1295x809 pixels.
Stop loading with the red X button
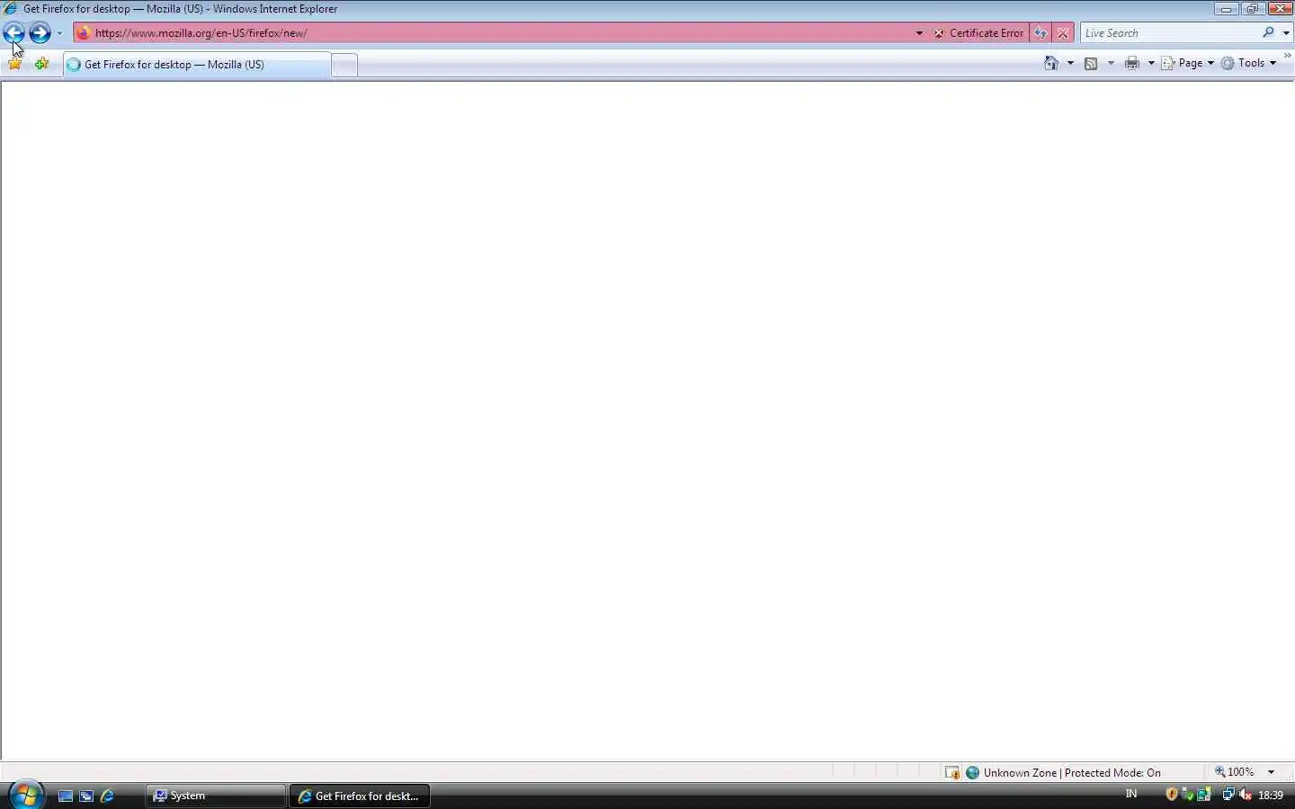click(1063, 33)
